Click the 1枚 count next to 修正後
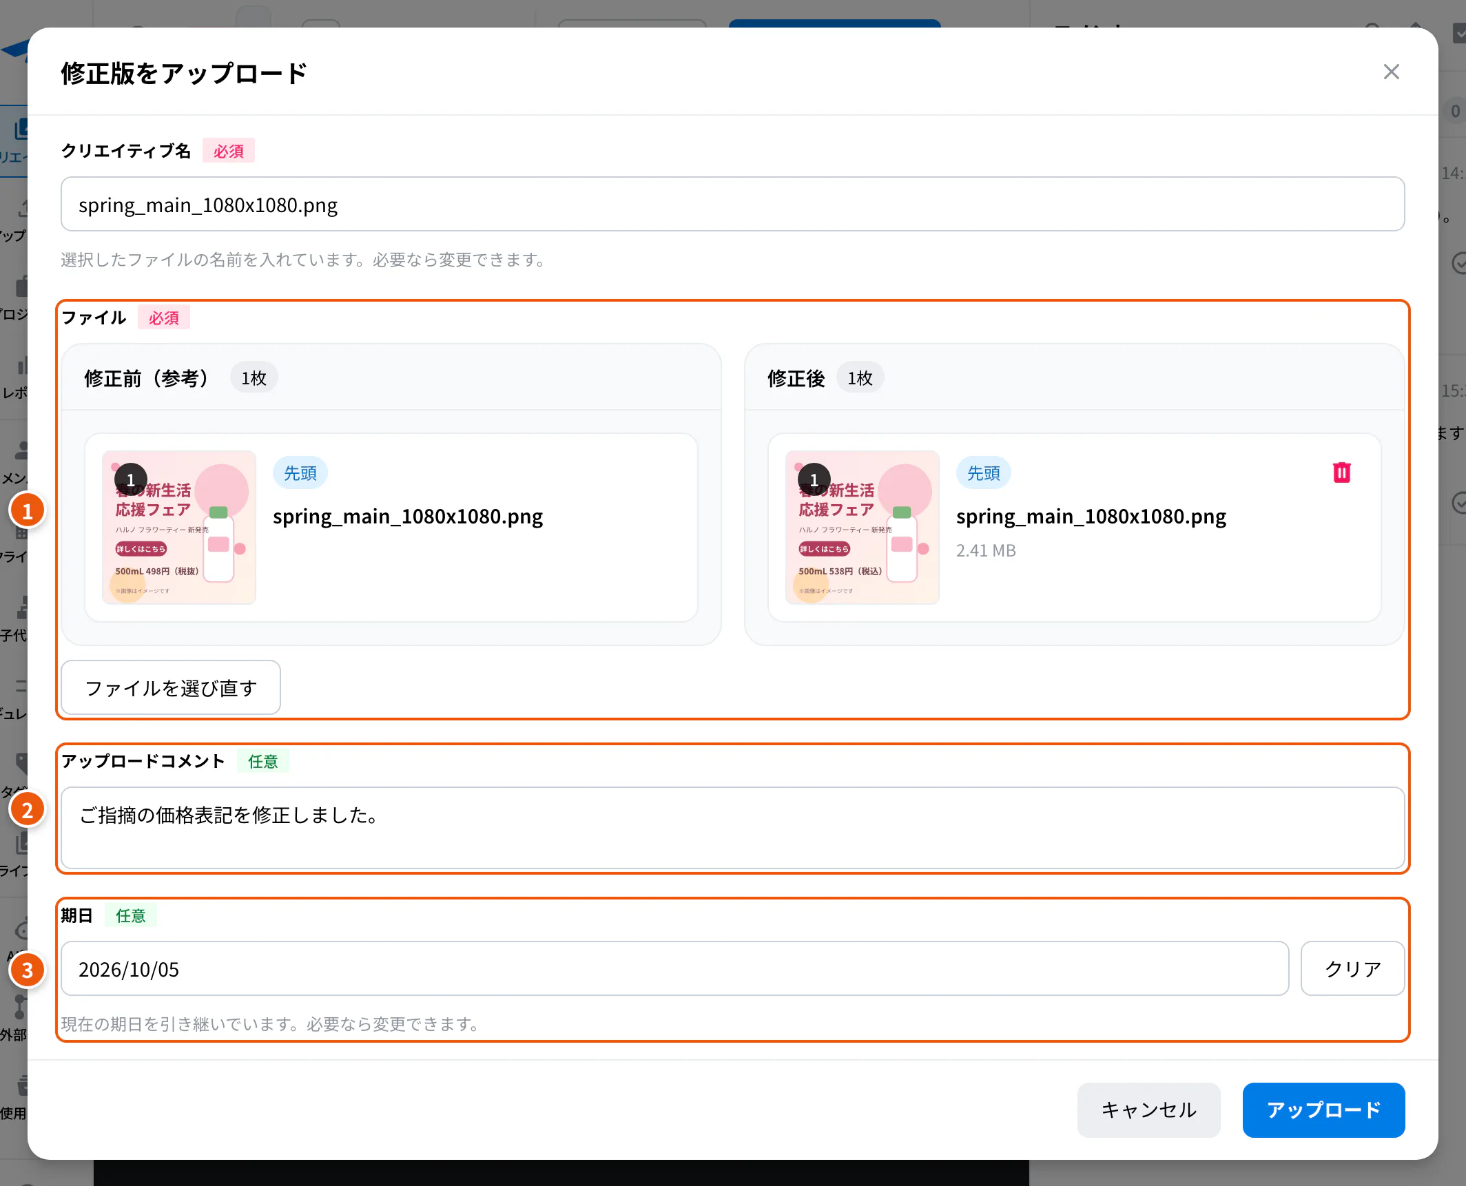Viewport: 1466px width, 1186px height. point(860,378)
